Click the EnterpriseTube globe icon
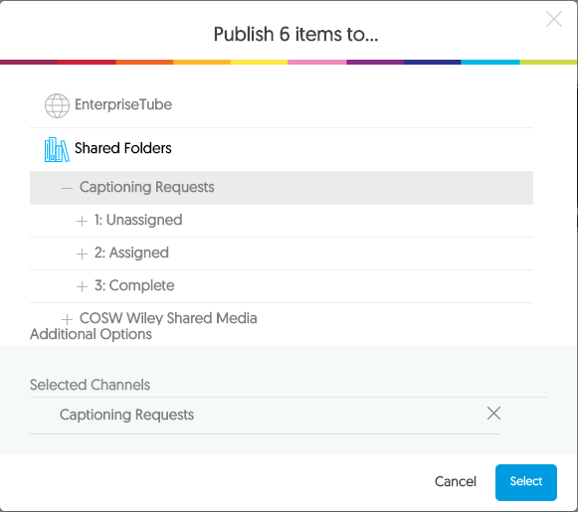Image resolution: width=578 pixels, height=512 pixels. [x=57, y=105]
